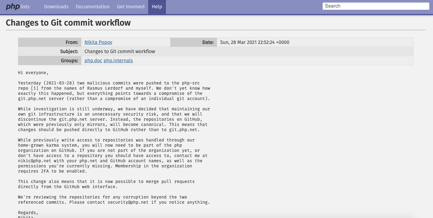The width and height of the screenshot is (433, 218).
Task: Go to the Documentation page
Action: pos(93,6)
